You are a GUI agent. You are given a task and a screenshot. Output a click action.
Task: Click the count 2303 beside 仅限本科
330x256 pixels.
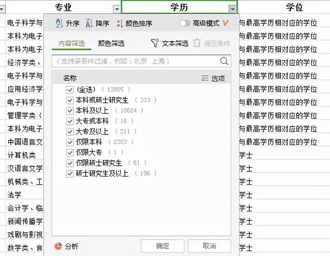pos(120,142)
